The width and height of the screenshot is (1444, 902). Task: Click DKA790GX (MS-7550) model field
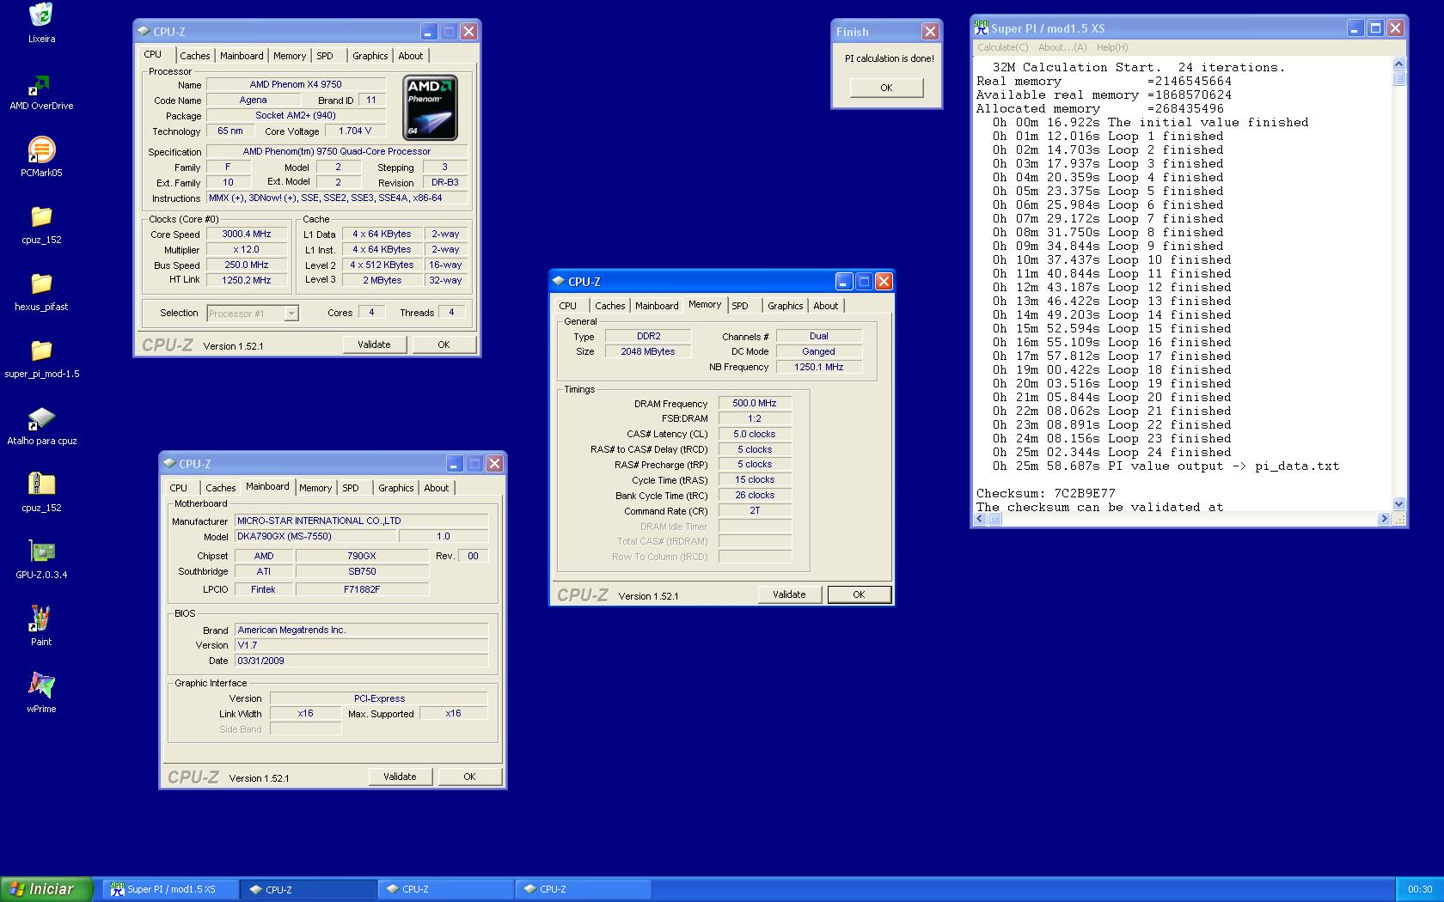pyautogui.click(x=316, y=536)
